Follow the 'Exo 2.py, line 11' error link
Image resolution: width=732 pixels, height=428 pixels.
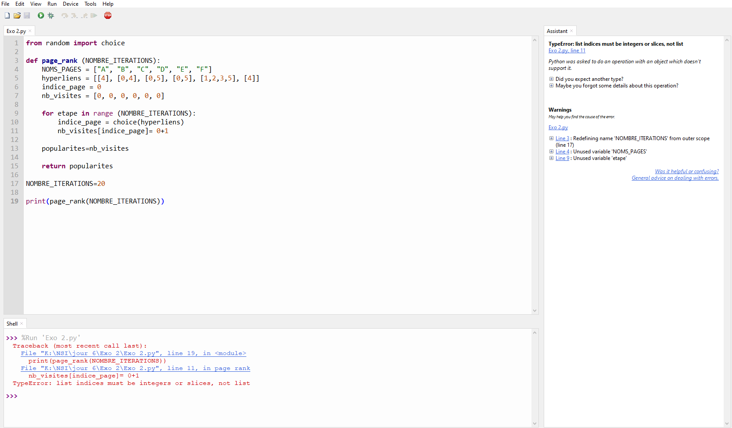[x=567, y=51]
